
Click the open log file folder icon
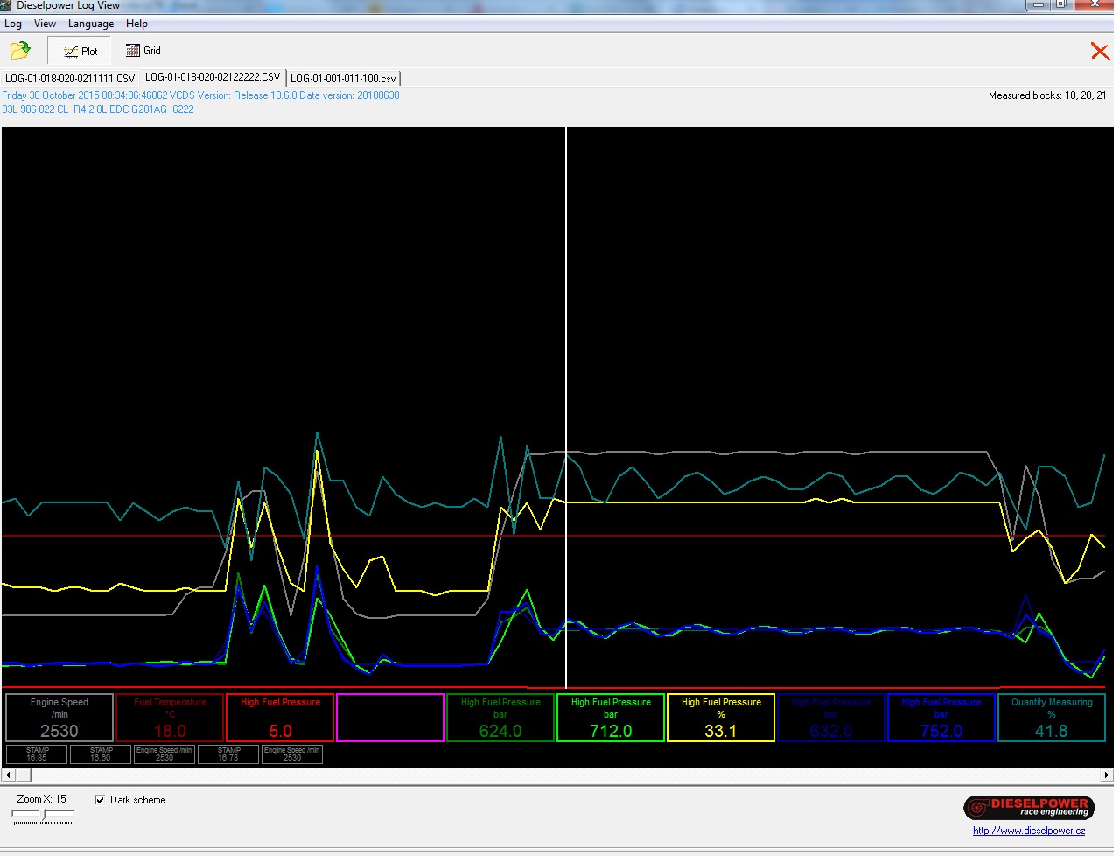[20, 51]
